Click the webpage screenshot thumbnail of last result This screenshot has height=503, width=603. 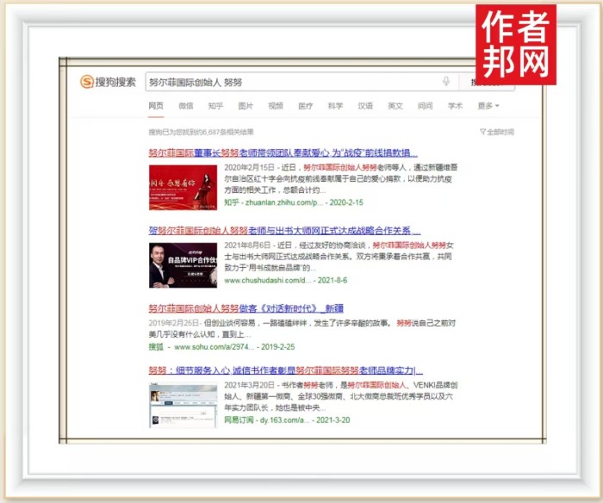coord(183,405)
